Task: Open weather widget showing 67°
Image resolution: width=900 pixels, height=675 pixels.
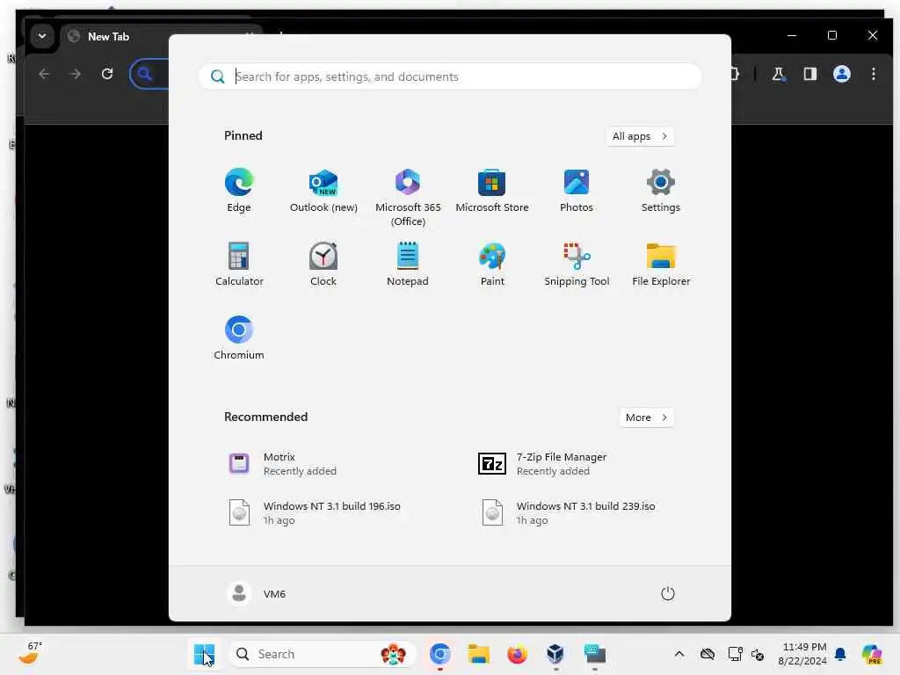Action: [30, 653]
